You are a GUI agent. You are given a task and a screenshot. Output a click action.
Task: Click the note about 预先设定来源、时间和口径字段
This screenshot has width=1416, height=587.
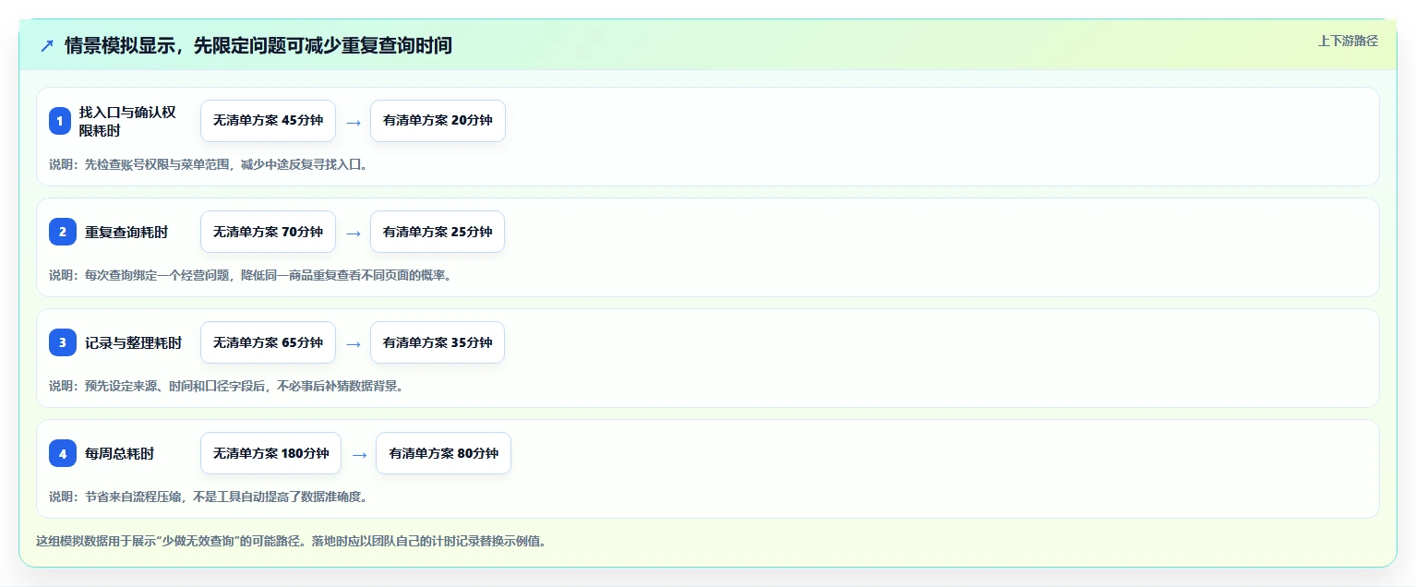tap(226, 386)
